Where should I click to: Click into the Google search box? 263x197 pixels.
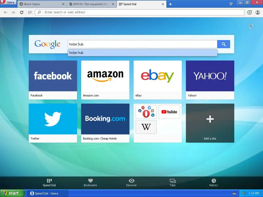tap(142, 44)
